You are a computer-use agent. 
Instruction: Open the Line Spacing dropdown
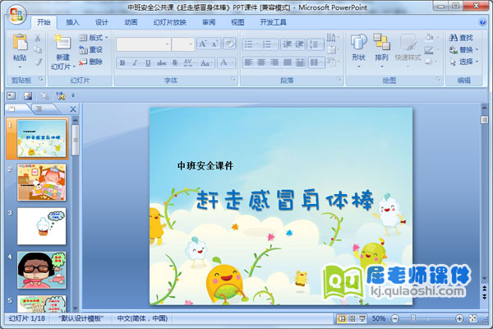pyautogui.click(x=316, y=44)
